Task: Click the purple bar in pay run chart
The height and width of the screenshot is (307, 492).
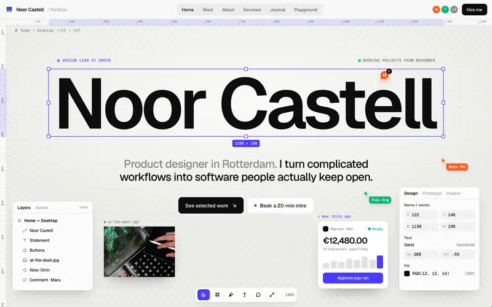Action: tap(380, 262)
